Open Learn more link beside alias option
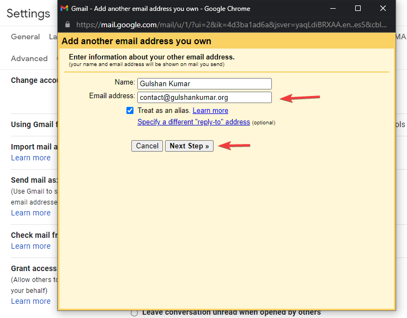The image size is (407, 318). [x=210, y=110]
